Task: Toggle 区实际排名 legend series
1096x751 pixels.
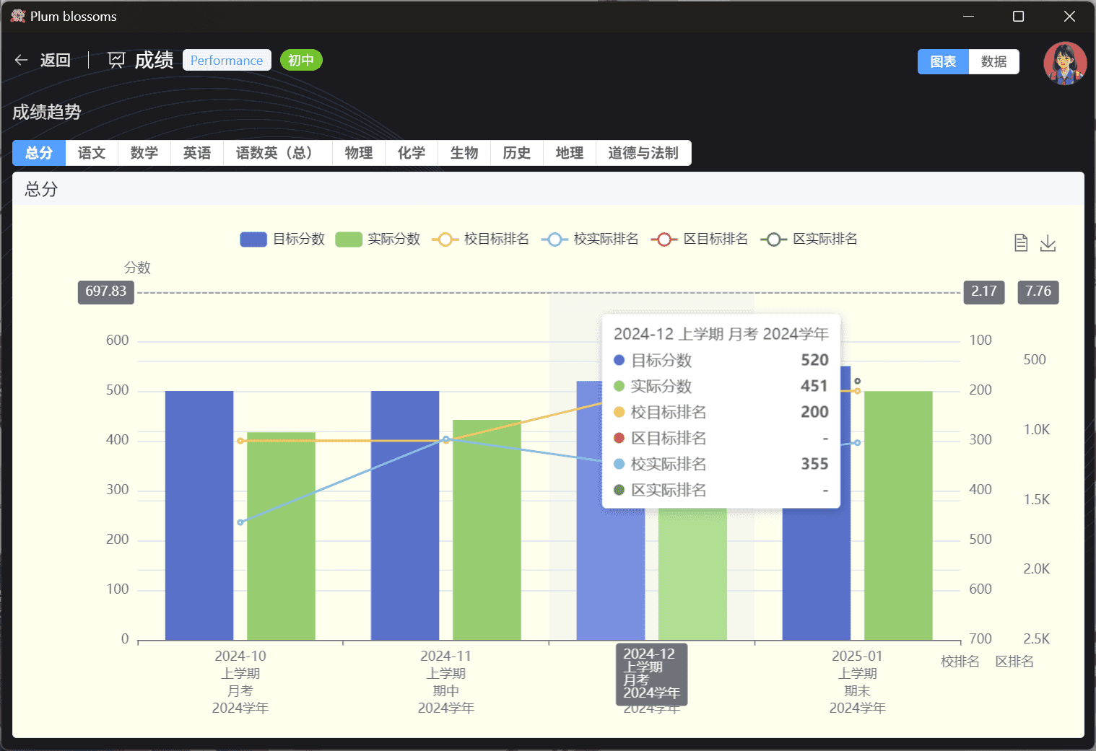Action: tap(809, 240)
